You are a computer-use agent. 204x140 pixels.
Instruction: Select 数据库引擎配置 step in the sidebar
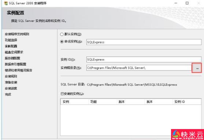(15, 64)
